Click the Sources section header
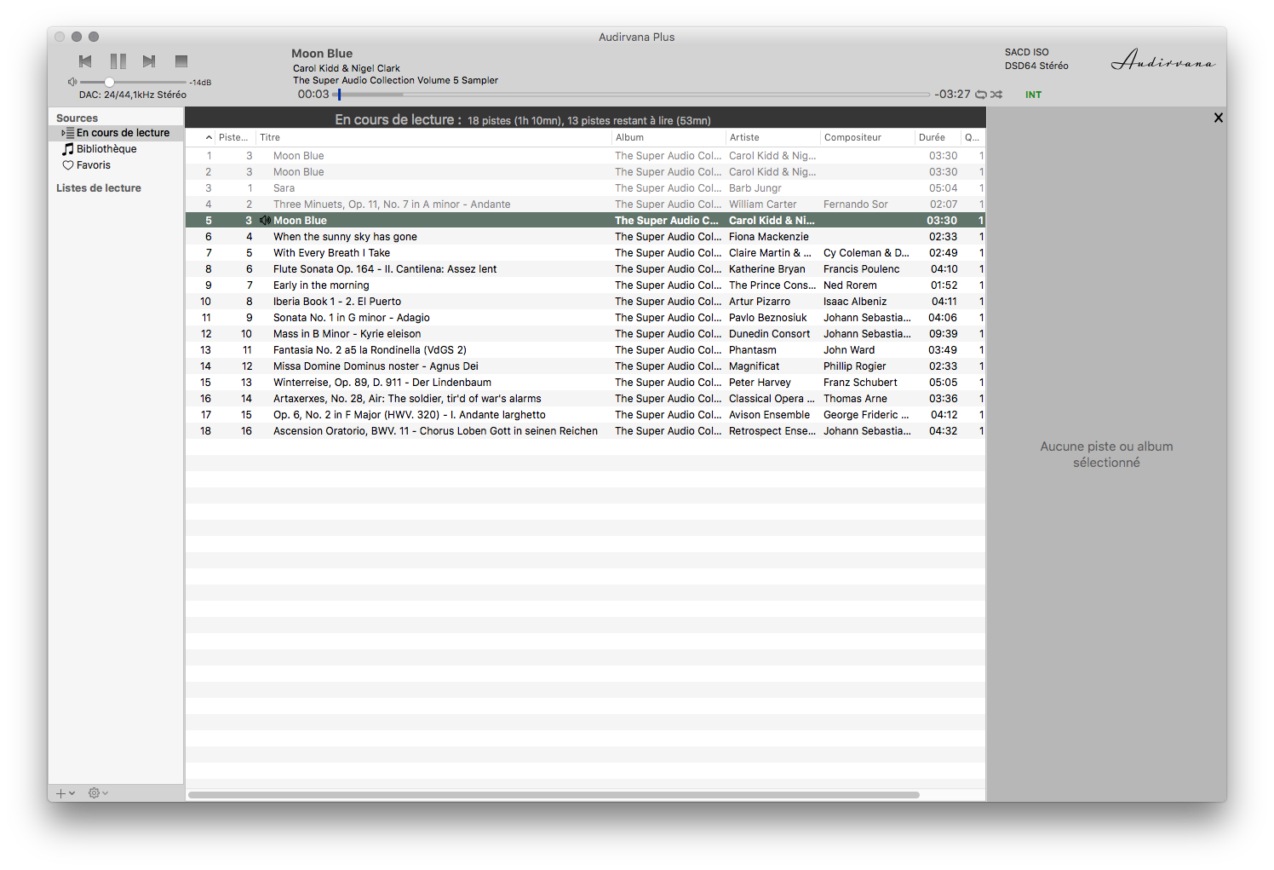The width and height of the screenshot is (1274, 870). coord(77,118)
